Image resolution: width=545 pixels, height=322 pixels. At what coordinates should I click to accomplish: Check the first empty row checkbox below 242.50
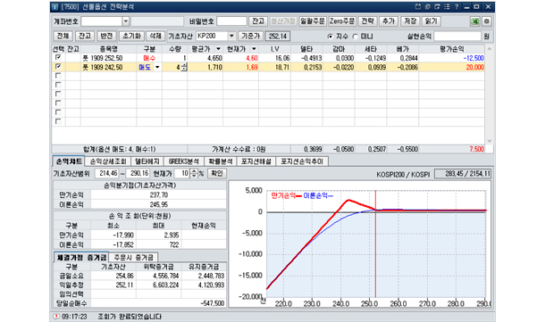coord(58,76)
